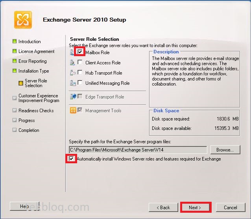This screenshot has width=251, height=219.
Task: Click the Unified Messaging Role label text
Action: (x=107, y=83)
